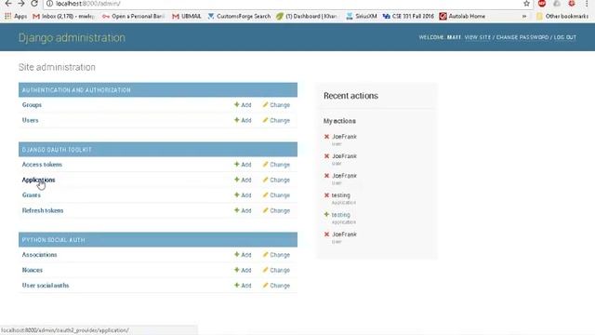Open the Other bookmarks folder
Image resolution: width=595 pixels, height=335 pixels.
[562, 17]
